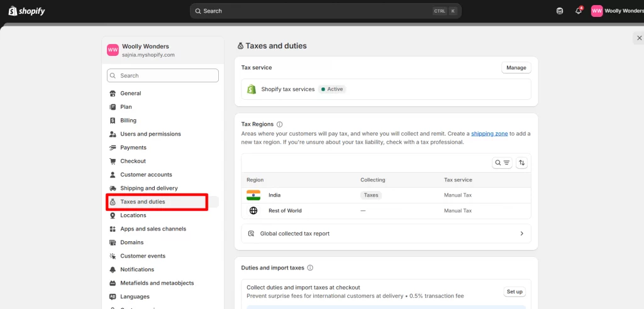Click the Manual Tax cell for India

click(x=458, y=195)
